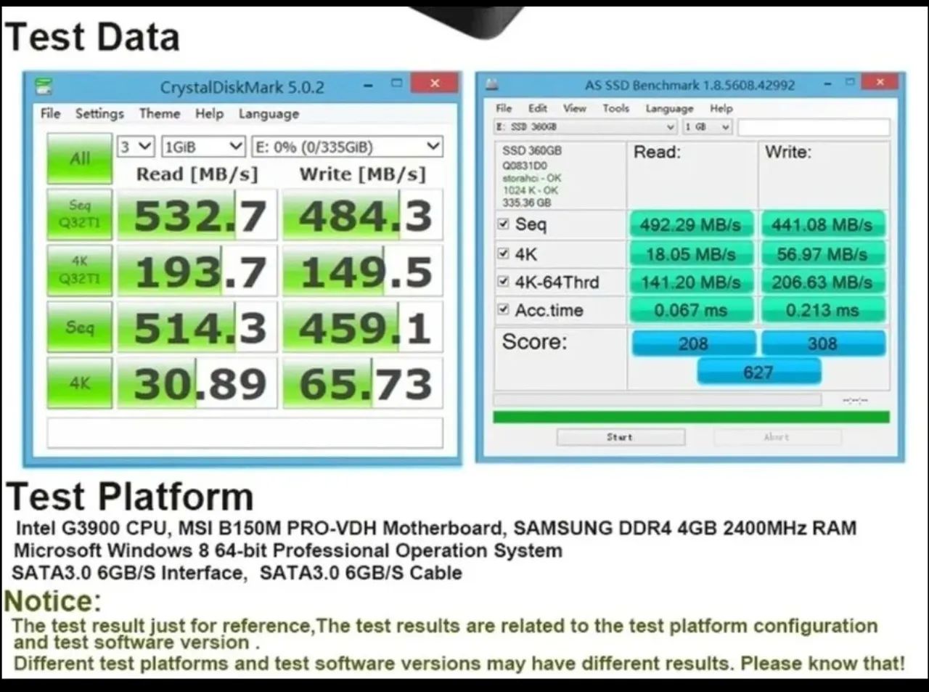Image resolution: width=929 pixels, height=692 pixels.
Task: Open the Tools menu in AS SSD Benchmark
Action: [x=615, y=108]
